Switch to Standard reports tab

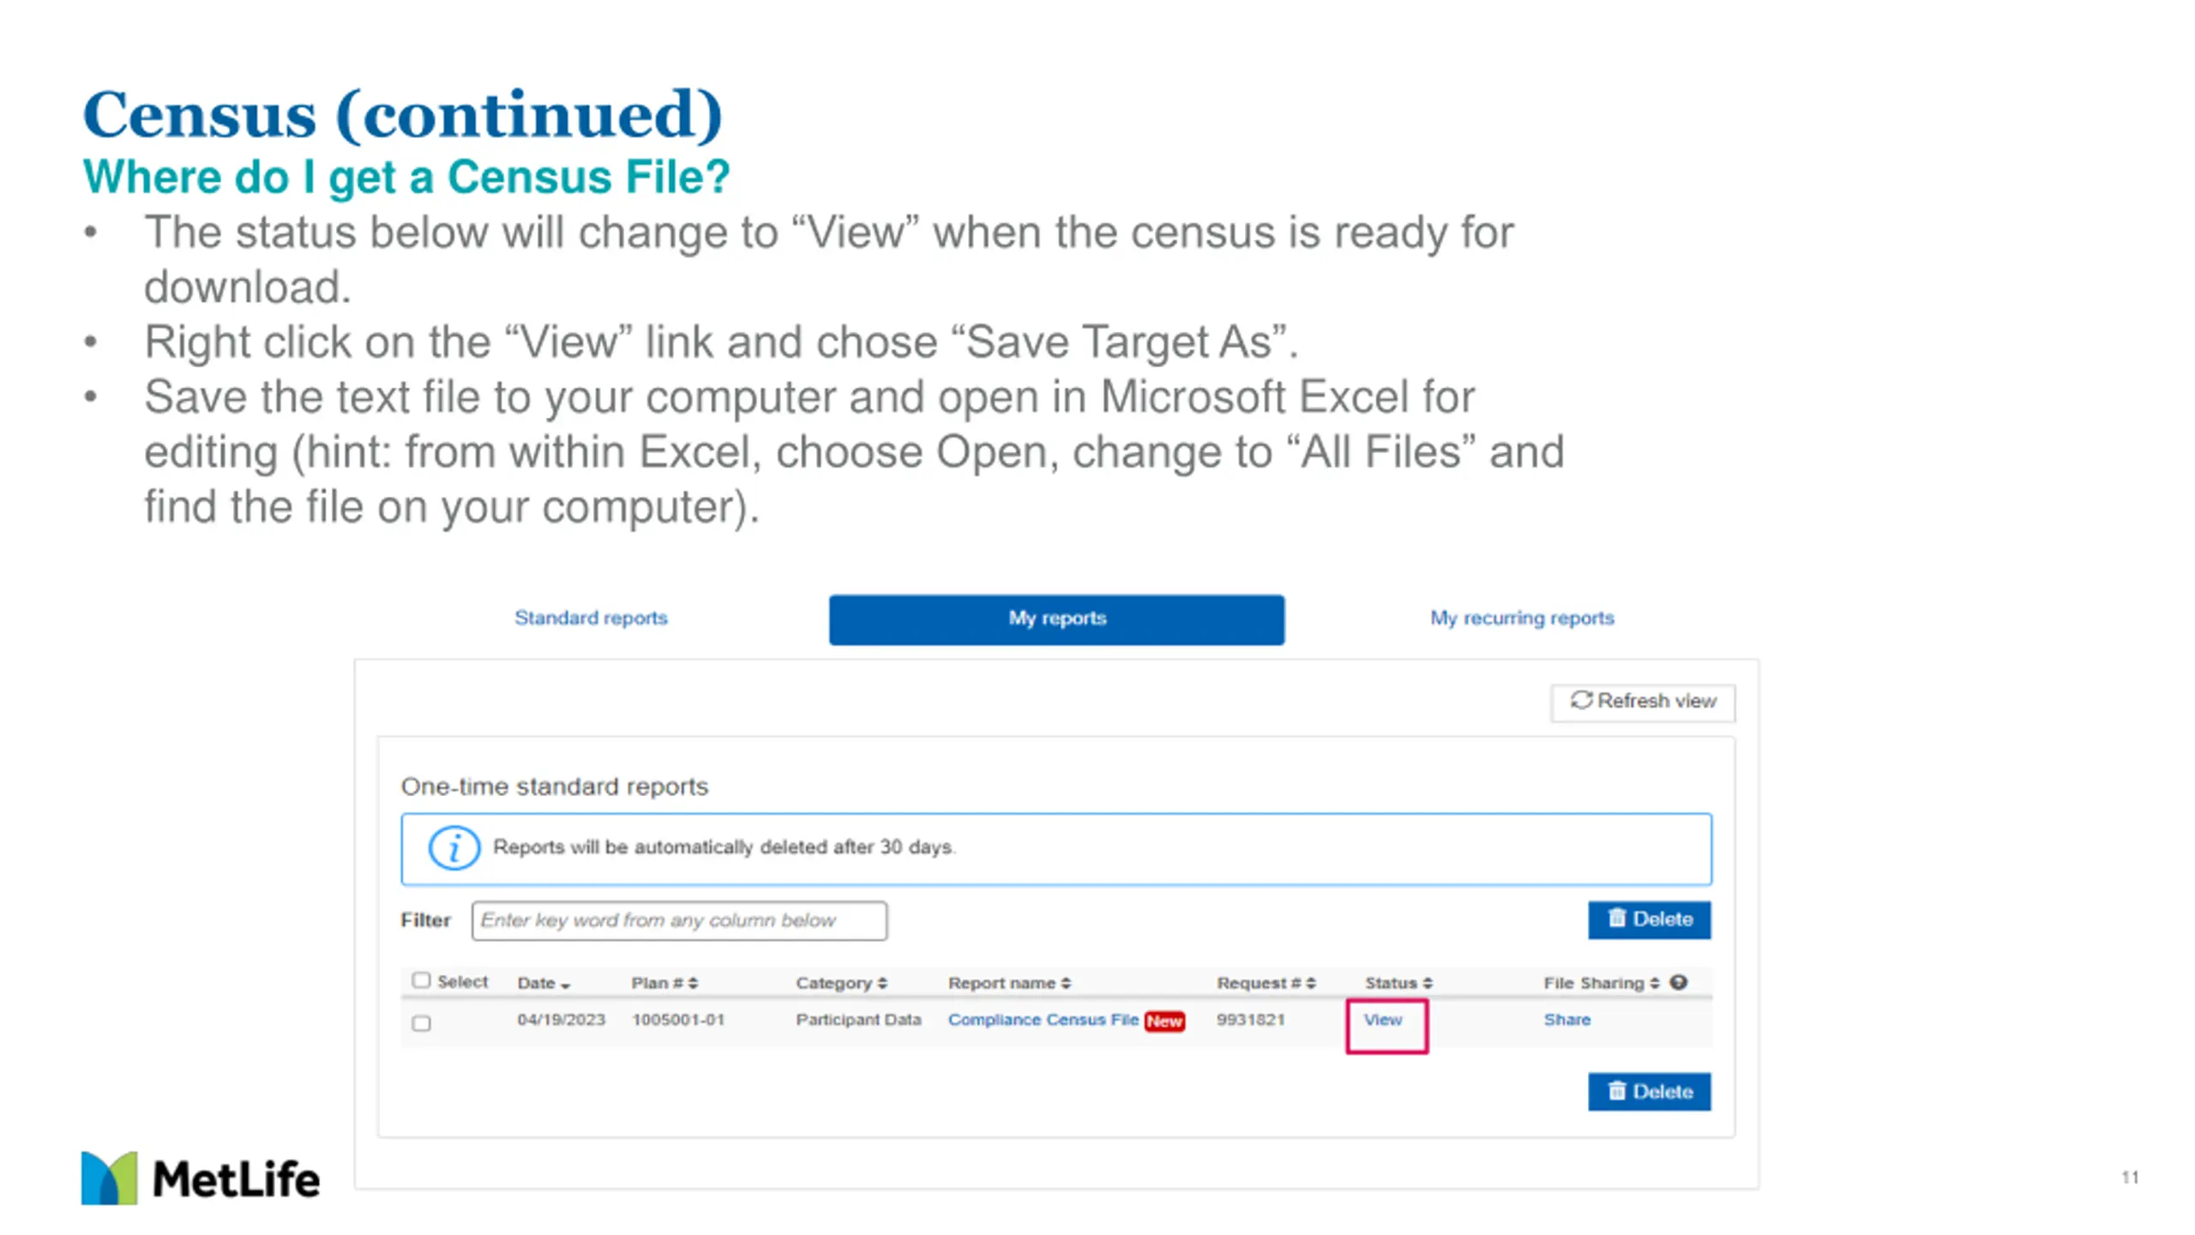pyautogui.click(x=591, y=617)
